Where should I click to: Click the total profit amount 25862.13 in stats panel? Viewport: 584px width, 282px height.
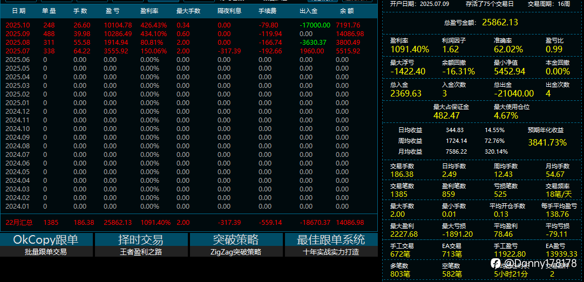500,22
